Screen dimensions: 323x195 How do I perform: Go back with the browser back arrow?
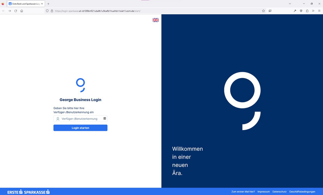(3, 11)
